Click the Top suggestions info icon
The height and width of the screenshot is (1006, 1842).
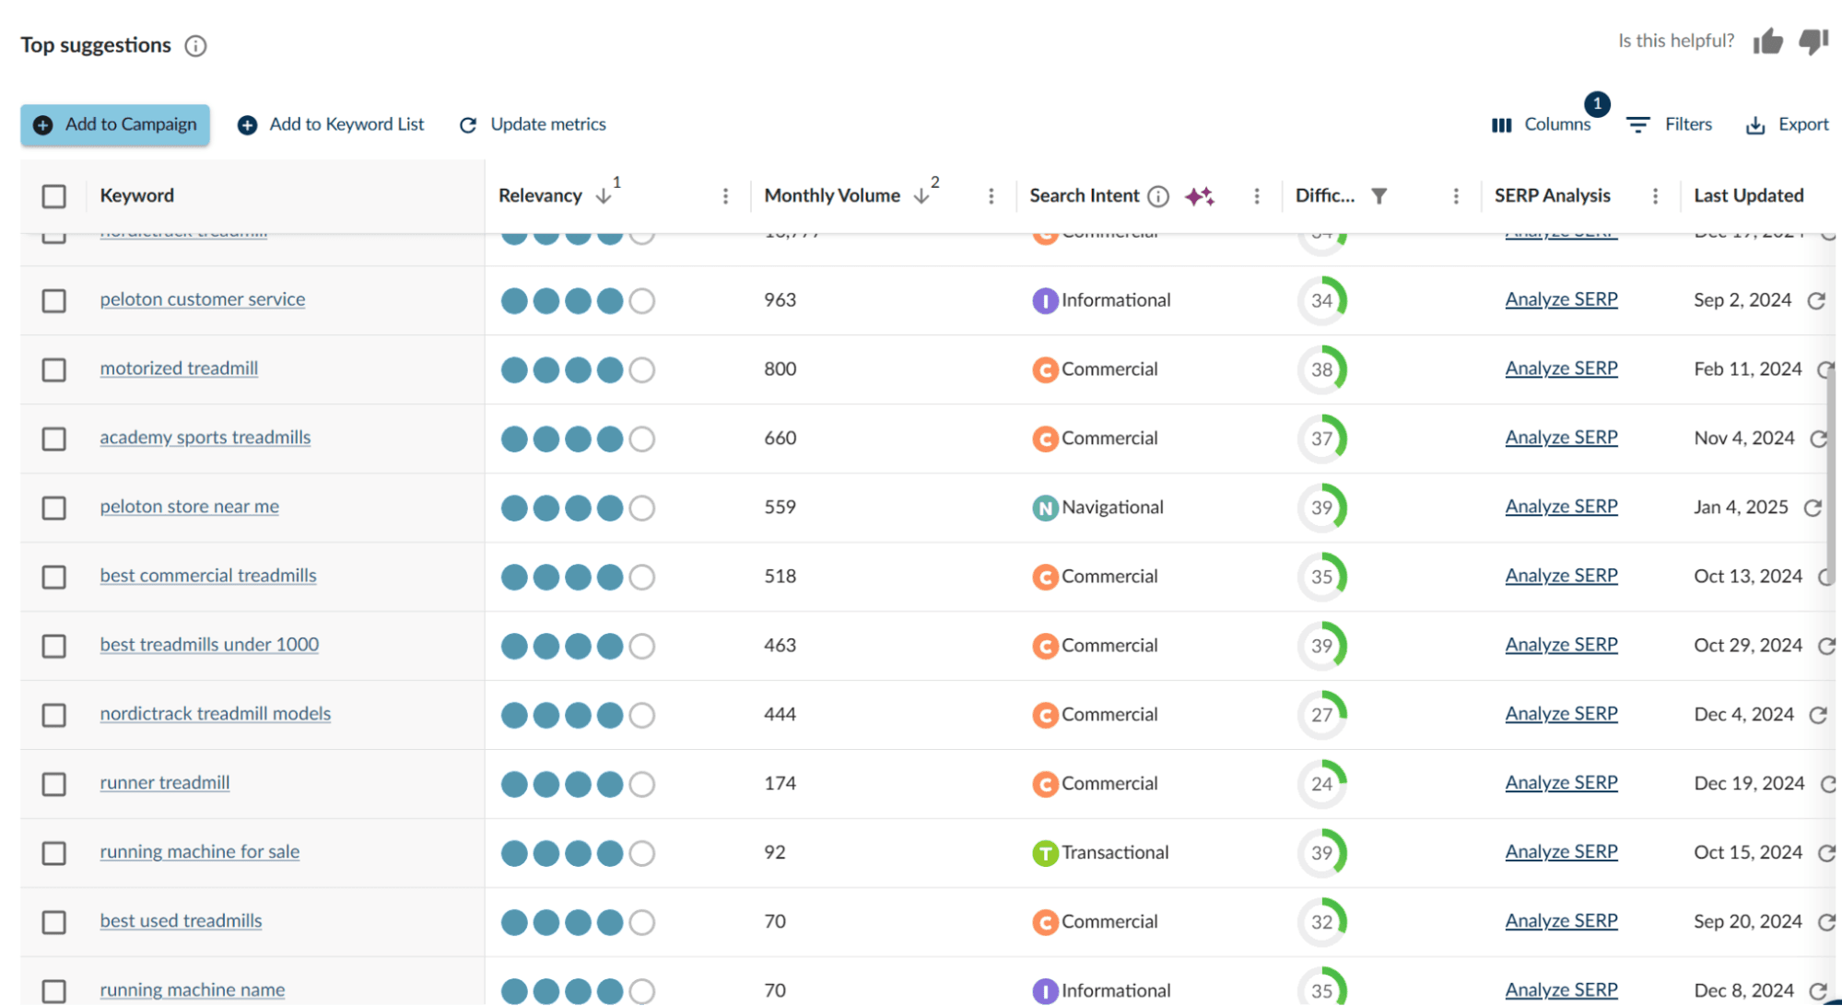195,46
